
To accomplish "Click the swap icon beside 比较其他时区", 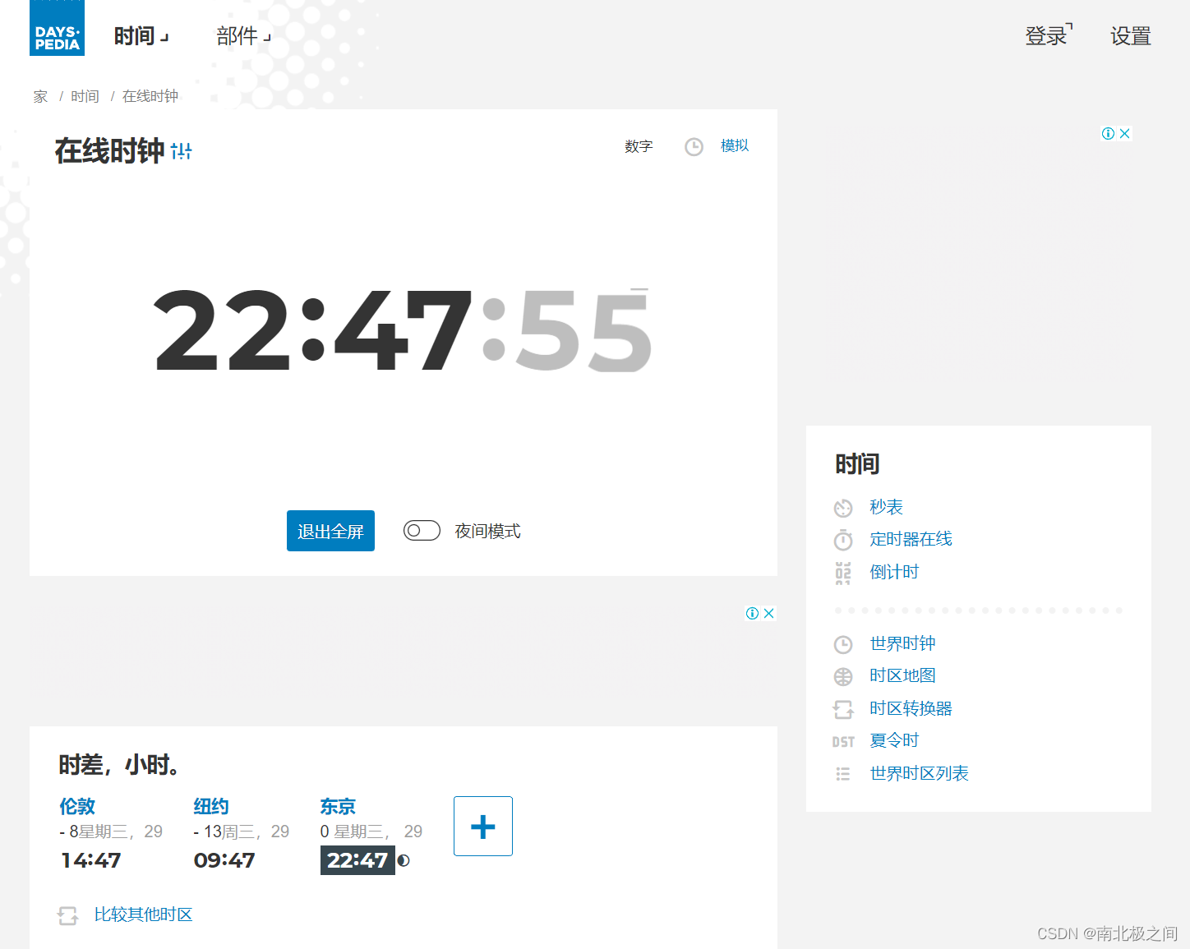I will point(68,915).
